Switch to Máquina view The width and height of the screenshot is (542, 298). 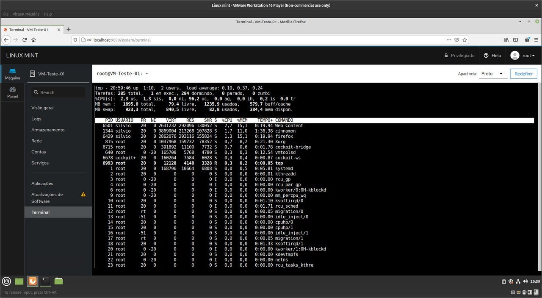tap(12, 74)
